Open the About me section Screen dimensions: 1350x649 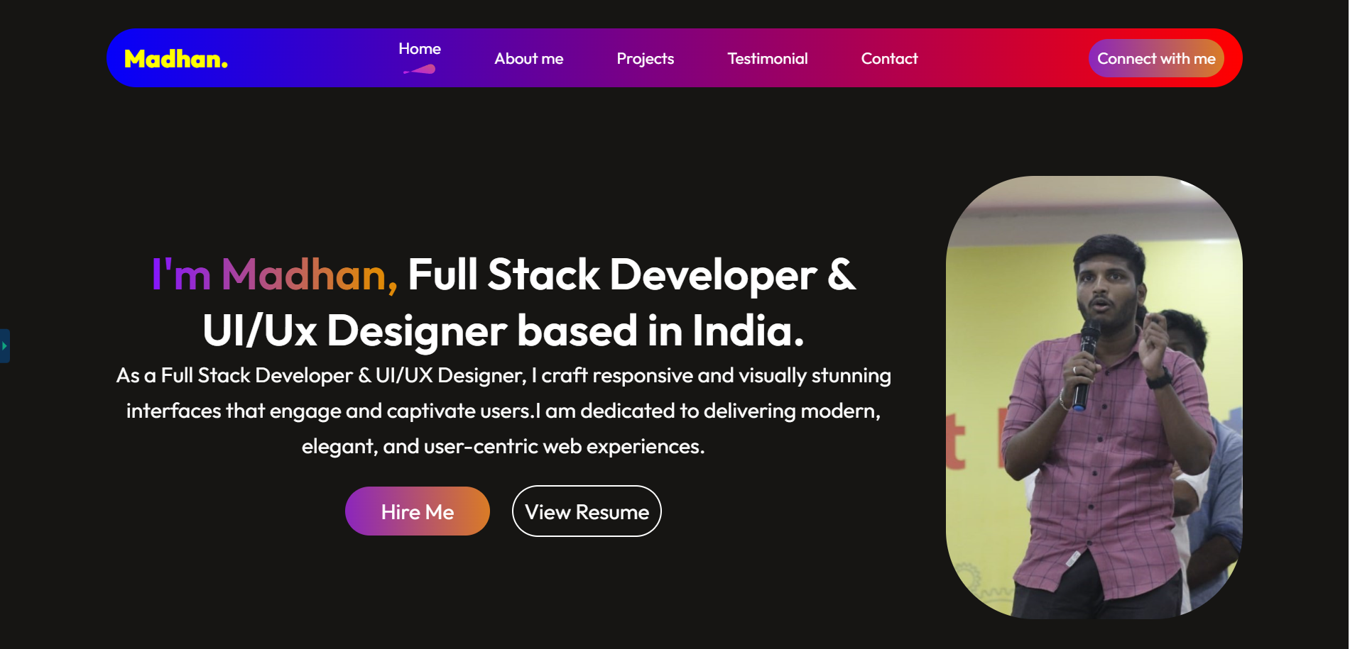(x=528, y=59)
